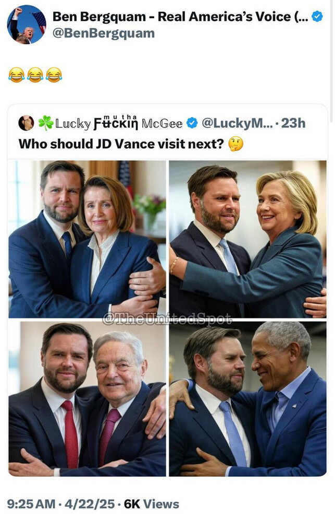Image resolution: width=335 pixels, height=519 pixels.
Task: Click the 9:25 AM post time
Action: pos(32,504)
